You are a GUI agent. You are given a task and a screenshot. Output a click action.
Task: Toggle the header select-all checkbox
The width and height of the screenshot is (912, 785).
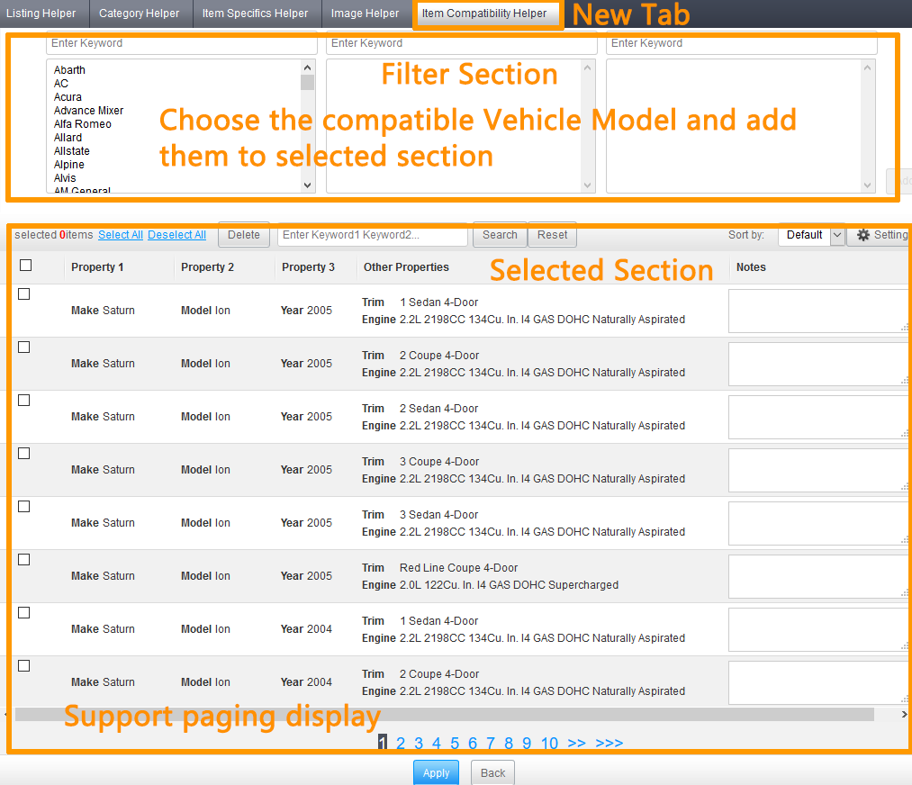[25, 266]
